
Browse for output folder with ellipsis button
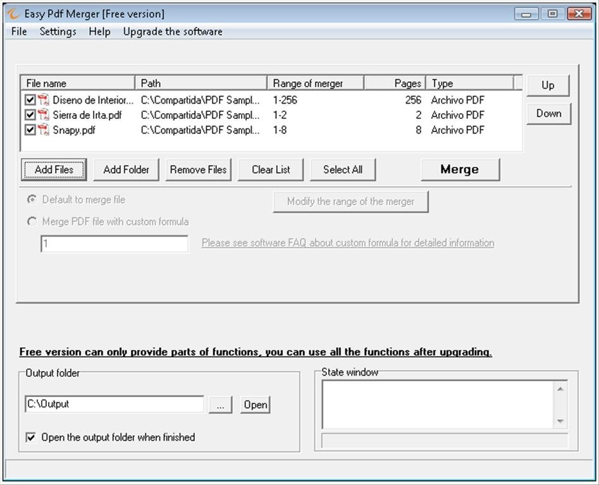(x=220, y=405)
